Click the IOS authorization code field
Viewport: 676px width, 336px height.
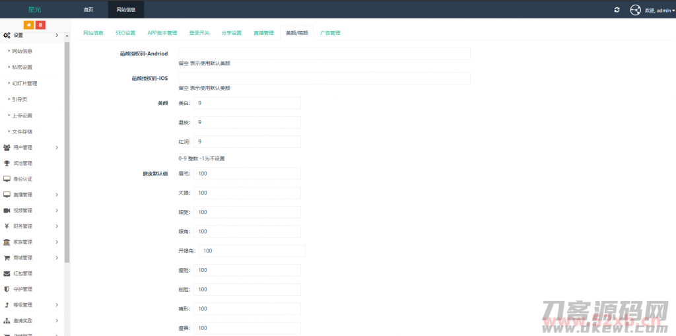[324, 78]
